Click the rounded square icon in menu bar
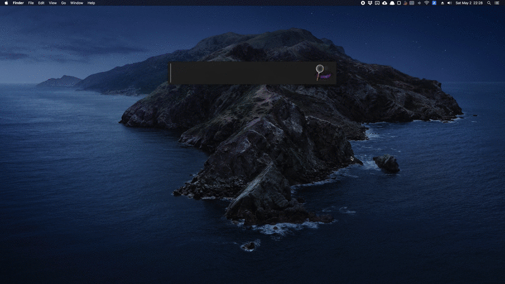 399,3
